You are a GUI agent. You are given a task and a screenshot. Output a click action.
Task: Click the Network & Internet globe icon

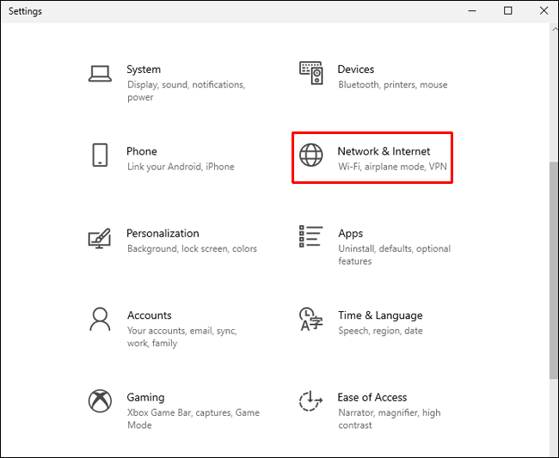[x=310, y=155]
